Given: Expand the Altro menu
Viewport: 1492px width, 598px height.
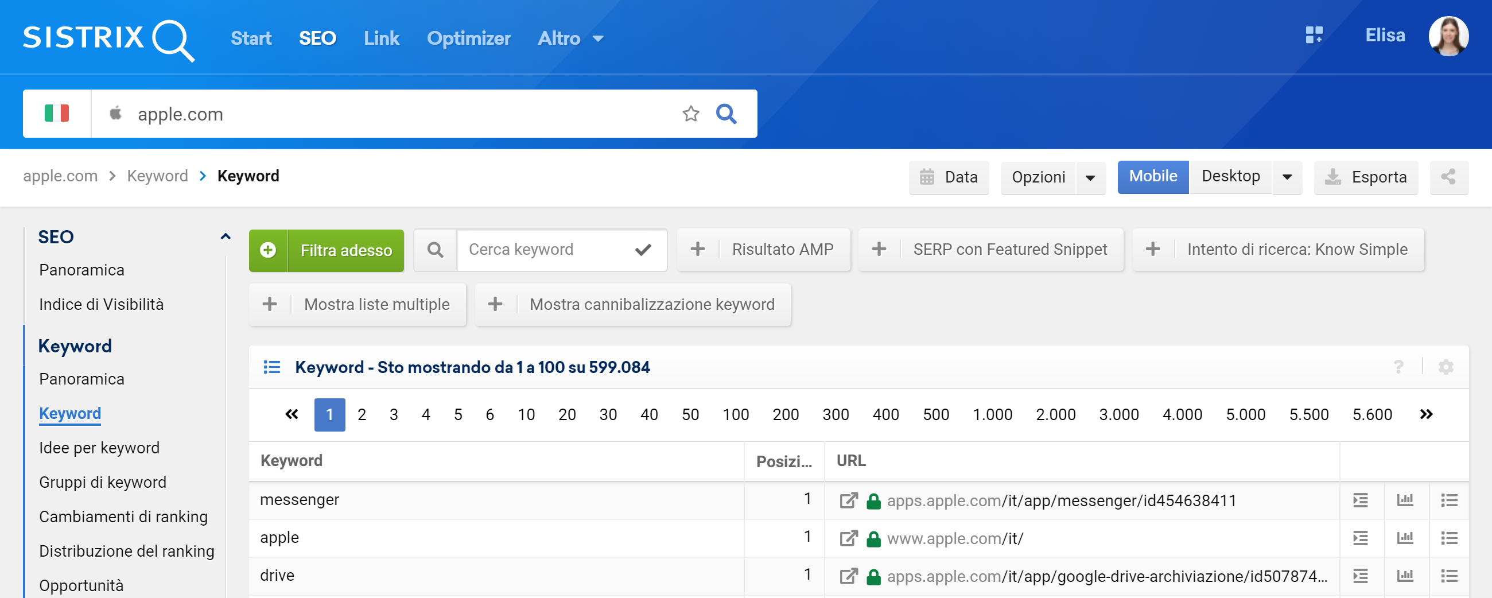Looking at the screenshot, I should [x=570, y=38].
